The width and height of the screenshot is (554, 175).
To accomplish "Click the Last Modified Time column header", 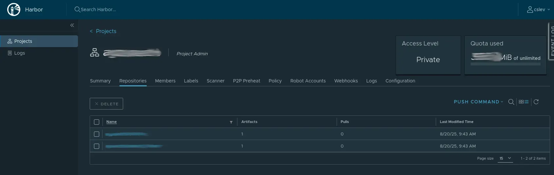I will [x=457, y=122].
